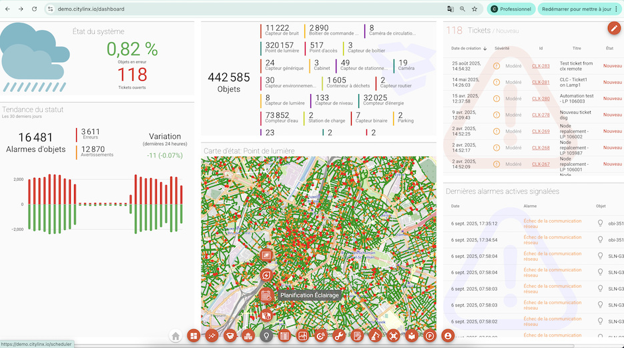624x348 pixels.
Task: Open the browser three-dot menu
Action: 617,9
